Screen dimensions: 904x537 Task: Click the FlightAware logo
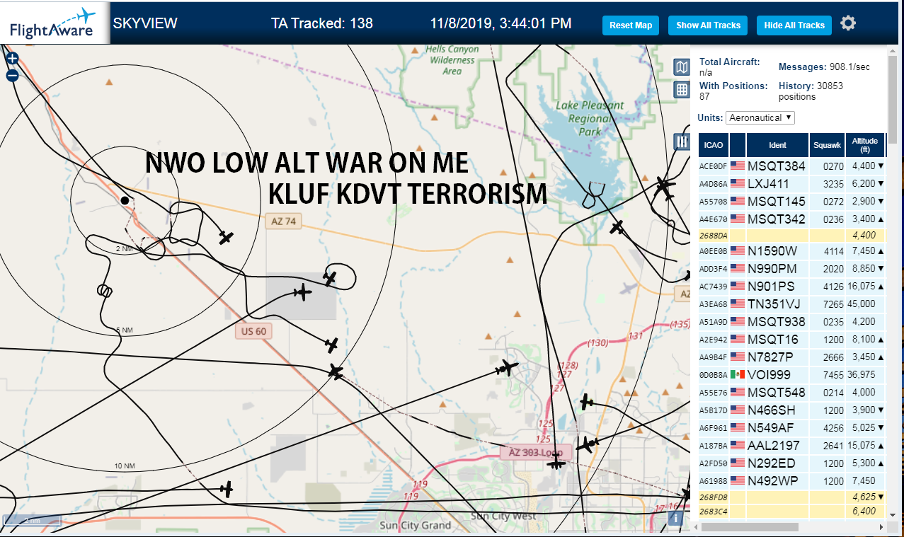(55, 23)
